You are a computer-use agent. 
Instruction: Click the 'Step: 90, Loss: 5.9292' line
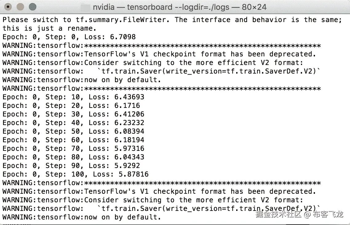71,166
